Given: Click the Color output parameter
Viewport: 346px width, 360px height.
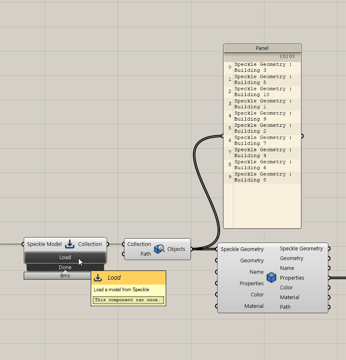Looking at the screenshot, I should (x=286, y=288).
